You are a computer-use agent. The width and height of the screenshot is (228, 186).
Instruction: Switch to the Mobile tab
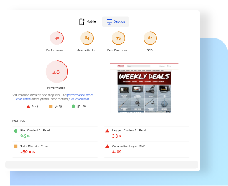[x=88, y=22]
